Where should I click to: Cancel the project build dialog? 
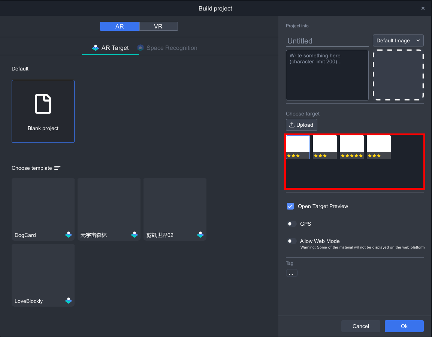(360, 326)
